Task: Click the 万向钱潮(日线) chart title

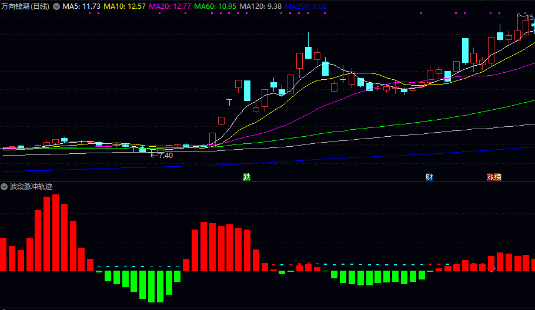Action: 26,6
